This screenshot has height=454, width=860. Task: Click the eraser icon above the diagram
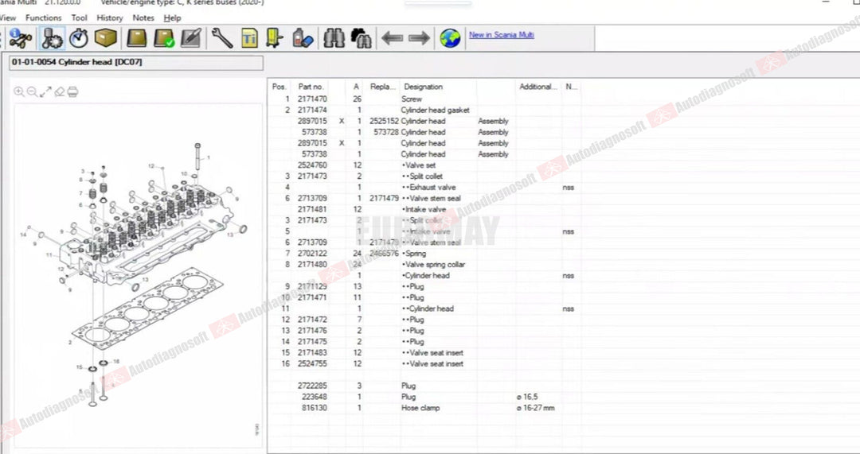coord(59,92)
